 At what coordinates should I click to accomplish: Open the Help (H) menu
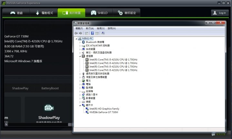tap(112, 28)
